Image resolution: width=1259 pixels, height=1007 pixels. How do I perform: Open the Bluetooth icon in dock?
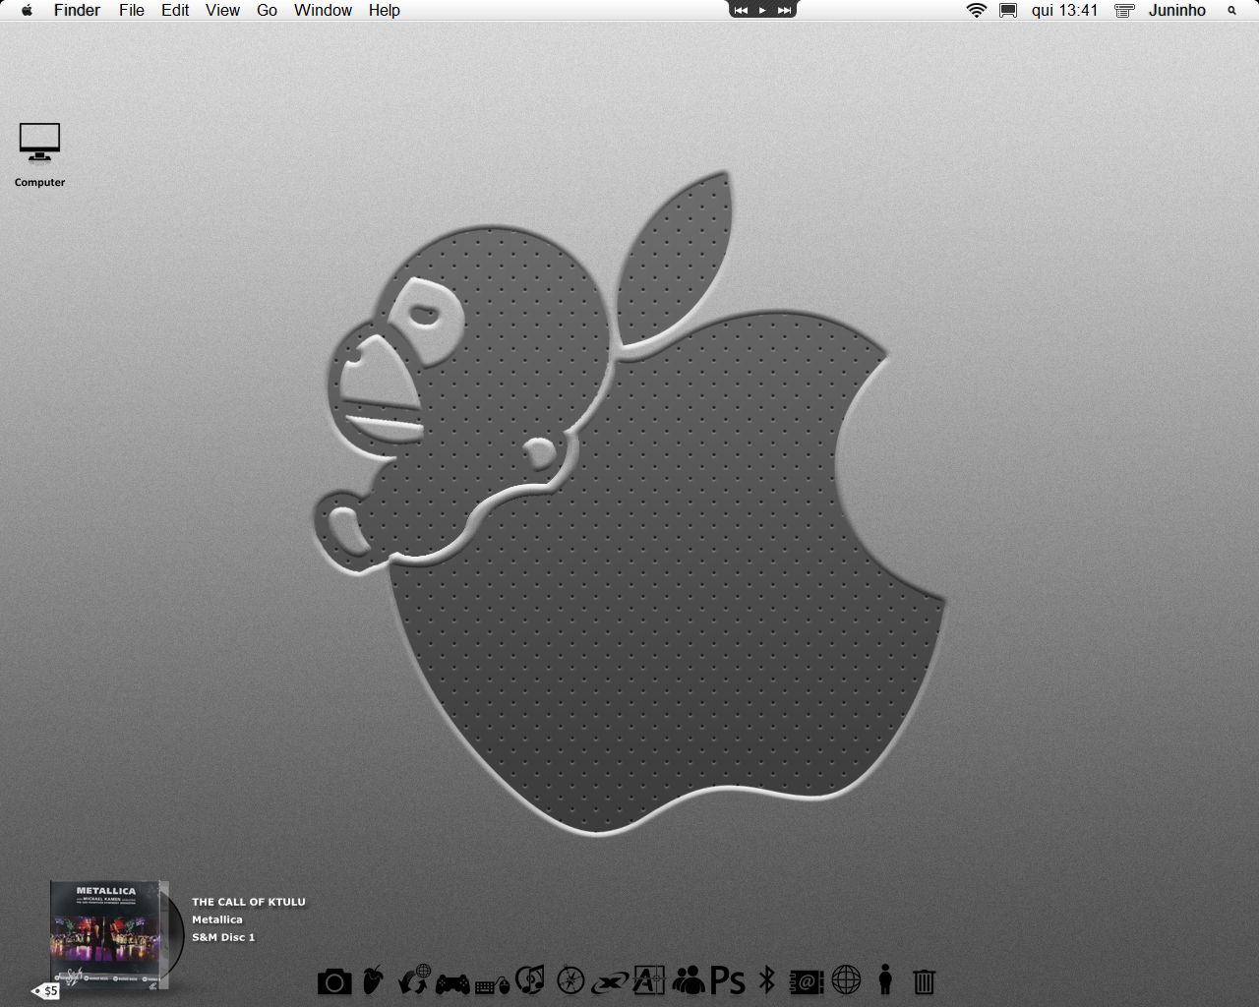[767, 979]
